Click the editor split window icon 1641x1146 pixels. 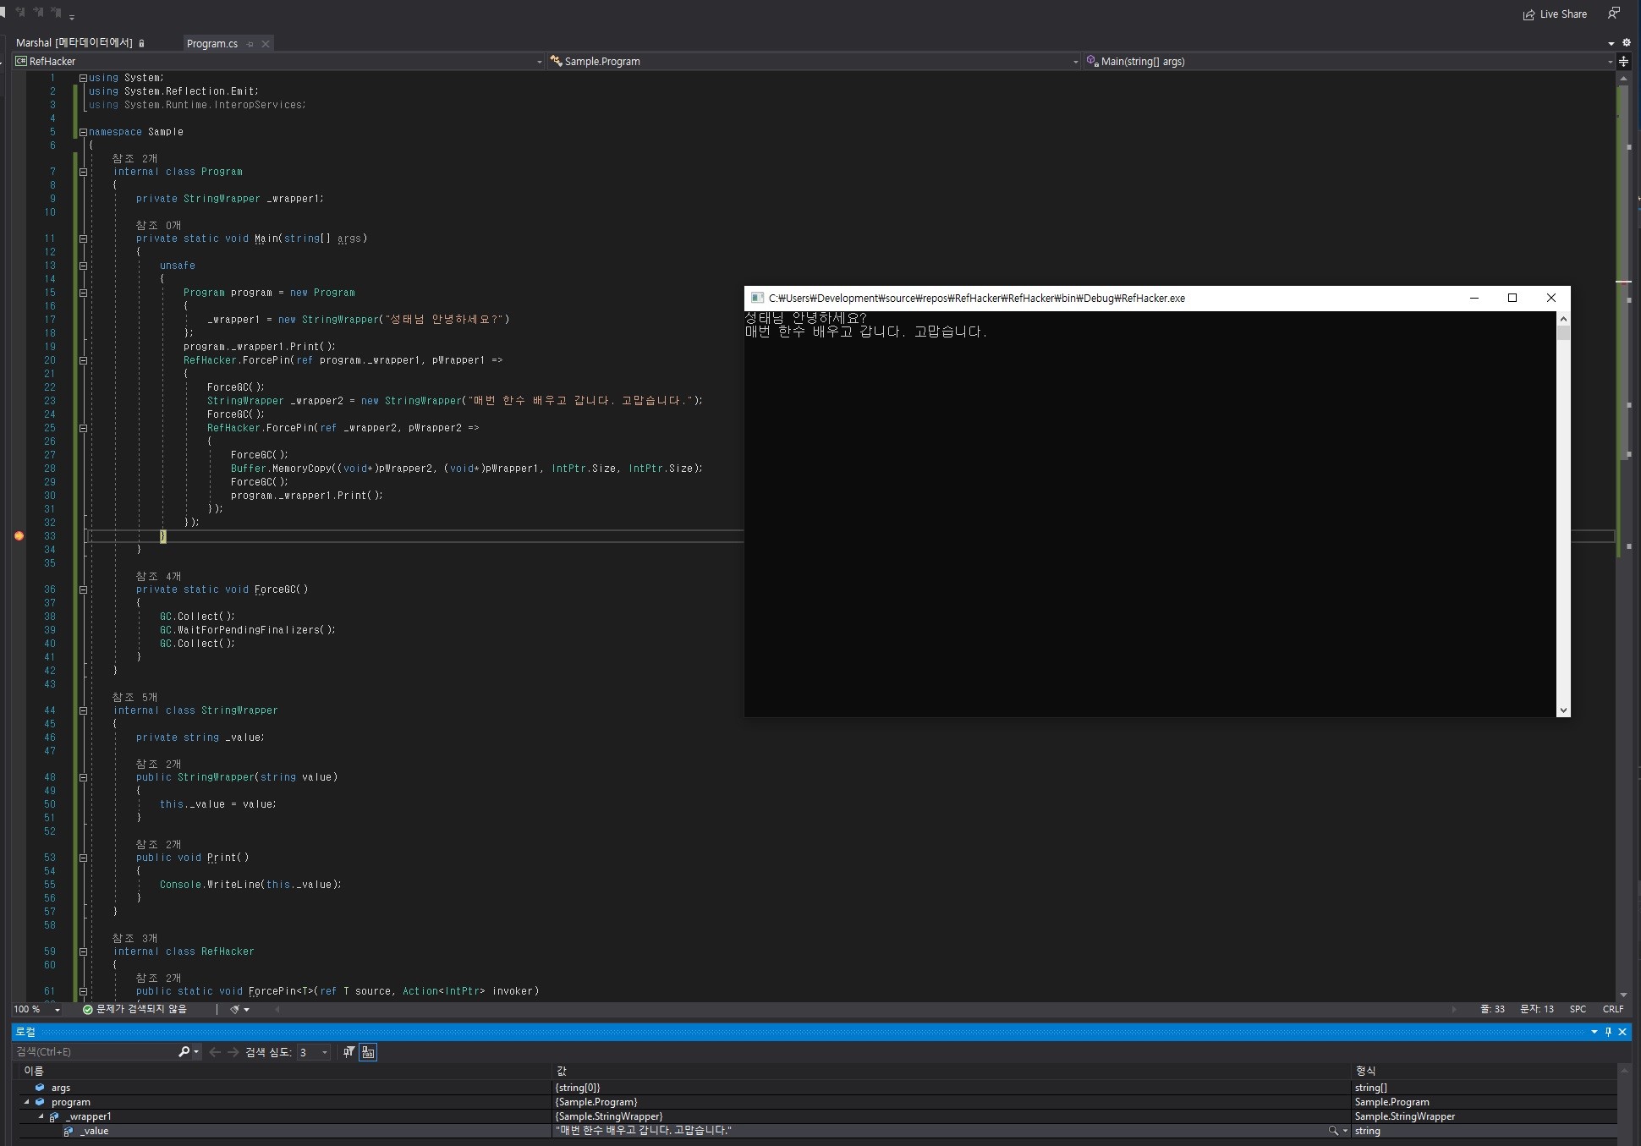(1623, 61)
